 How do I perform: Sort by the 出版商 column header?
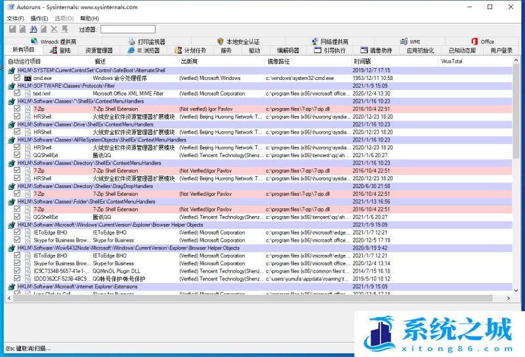point(221,62)
